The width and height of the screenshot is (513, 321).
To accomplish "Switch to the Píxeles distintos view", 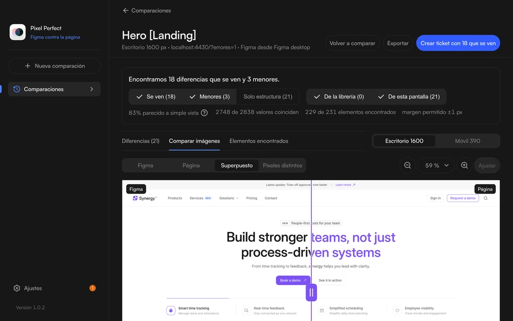I will click(283, 165).
